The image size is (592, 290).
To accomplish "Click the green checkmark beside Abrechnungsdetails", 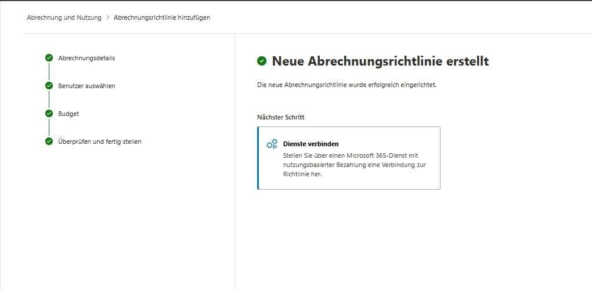I will coord(49,58).
